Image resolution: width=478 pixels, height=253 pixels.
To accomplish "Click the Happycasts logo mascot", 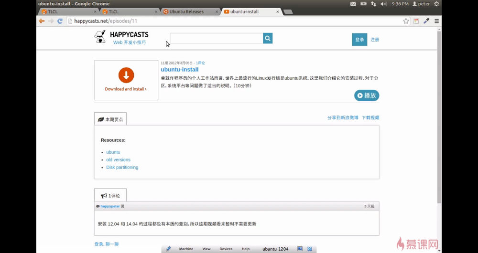I will point(100,37).
